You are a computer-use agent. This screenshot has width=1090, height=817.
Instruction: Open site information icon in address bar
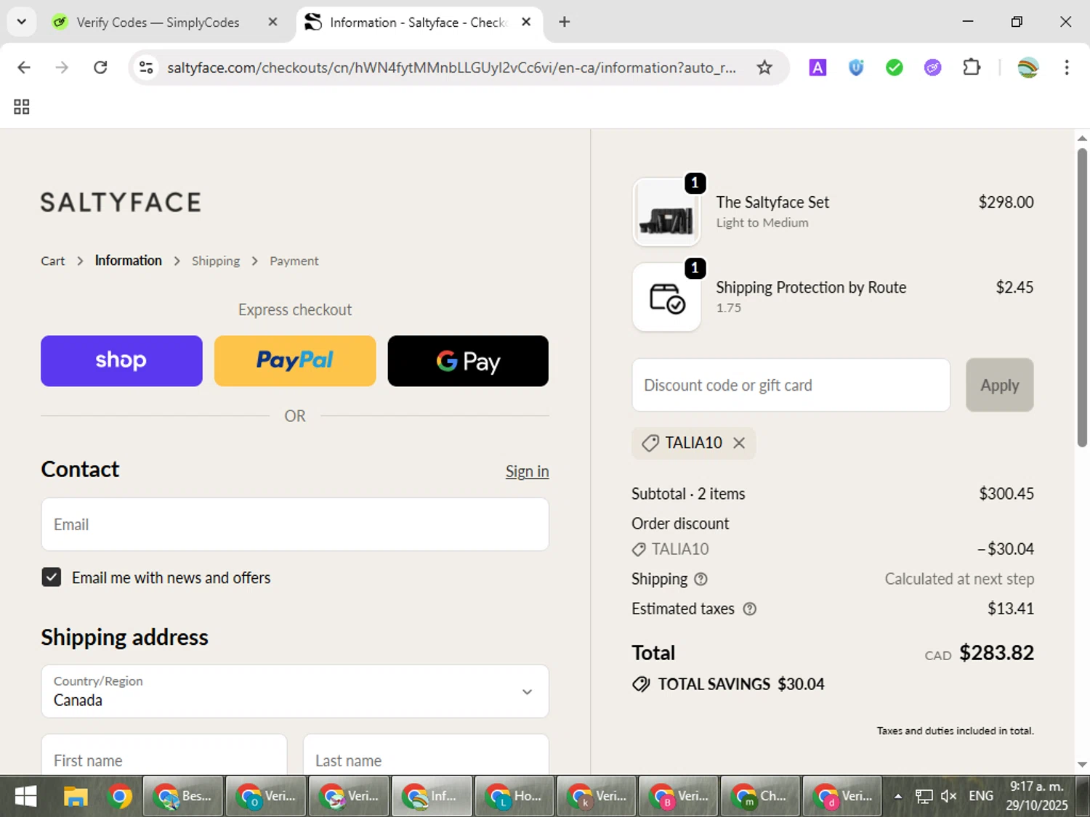pyautogui.click(x=146, y=68)
